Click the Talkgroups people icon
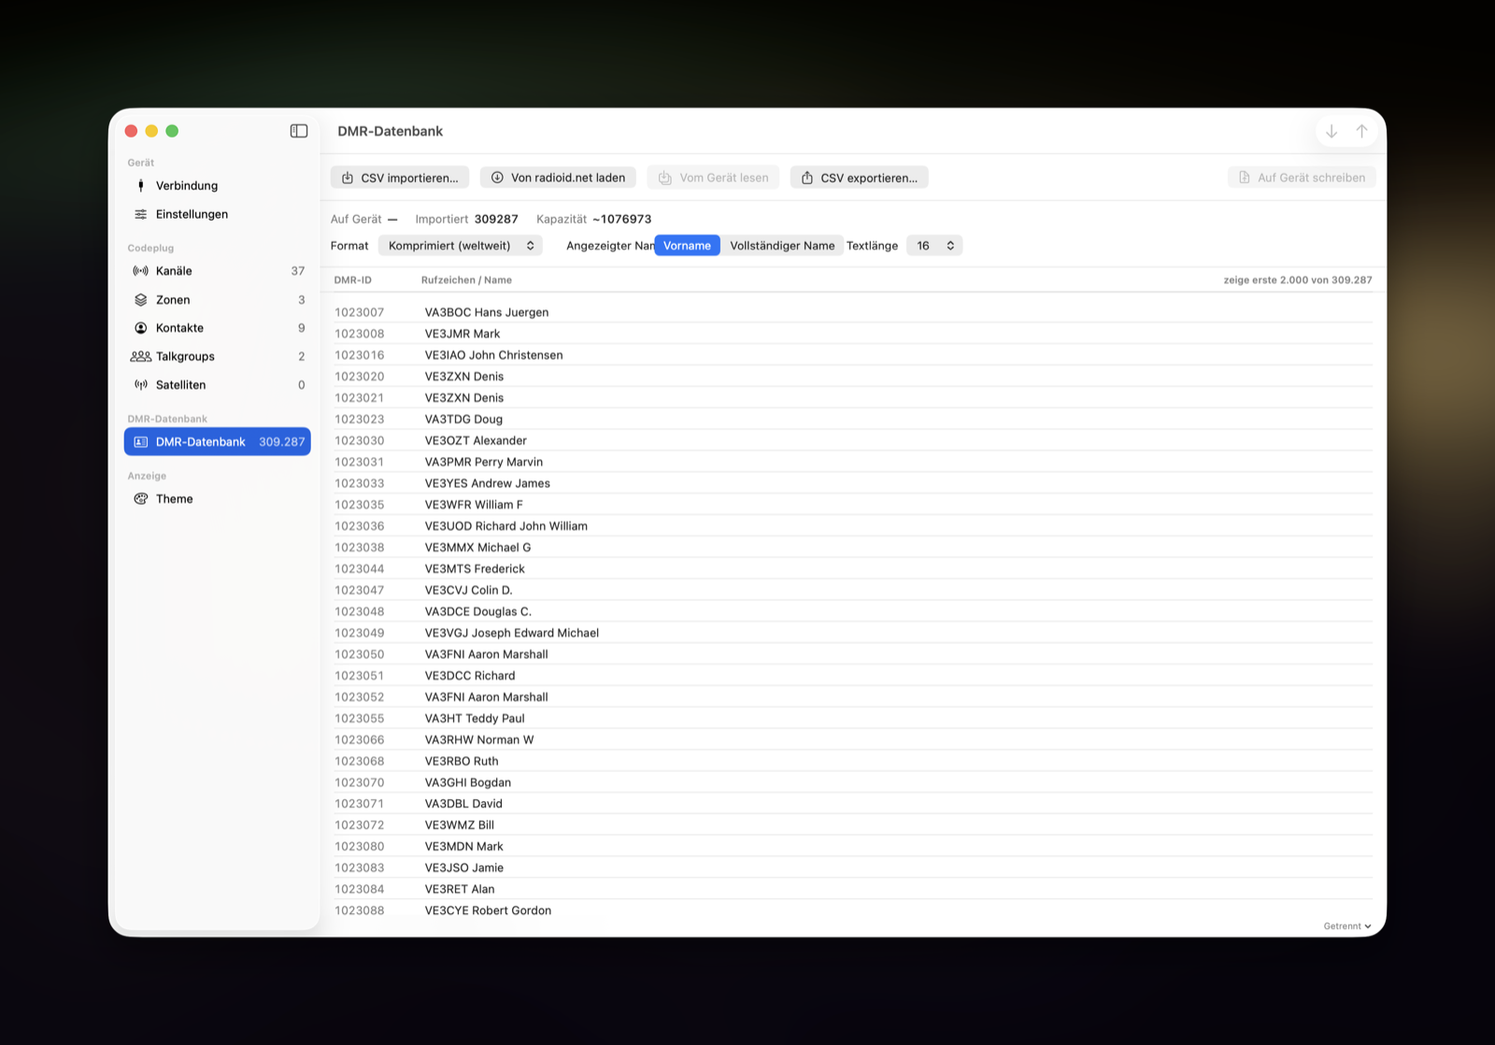Image resolution: width=1495 pixels, height=1045 pixels. pos(141,356)
